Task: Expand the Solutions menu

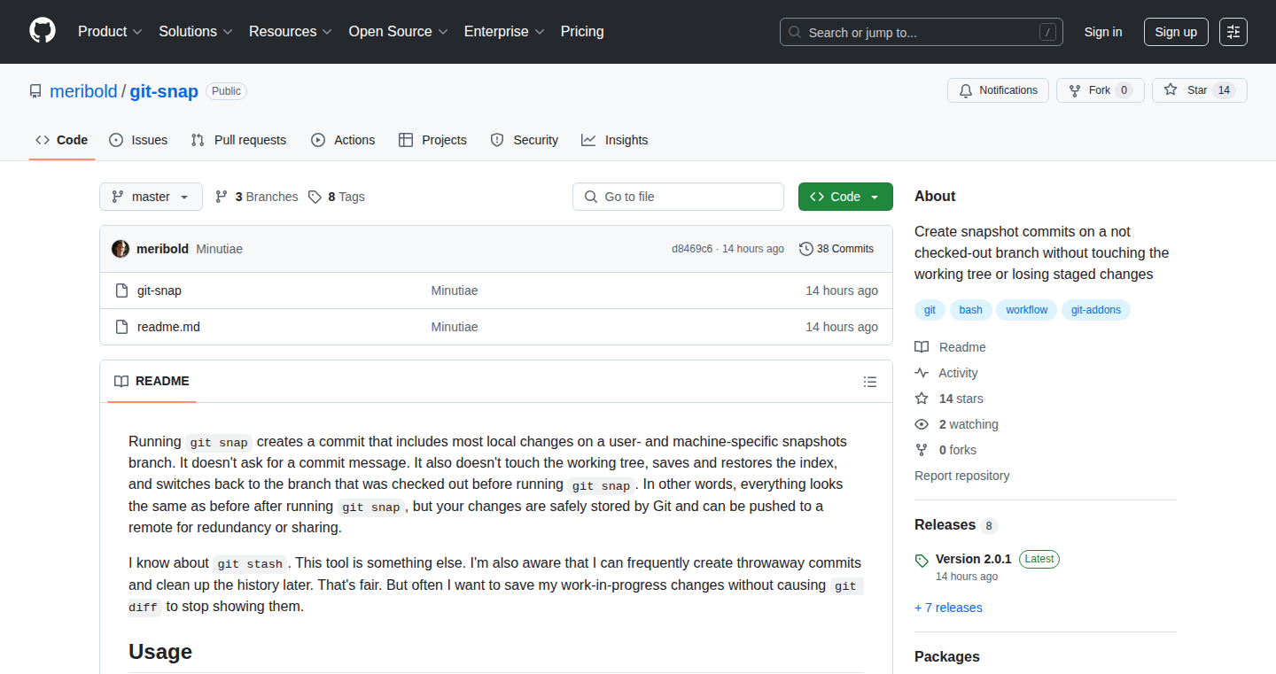Action: click(196, 32)
